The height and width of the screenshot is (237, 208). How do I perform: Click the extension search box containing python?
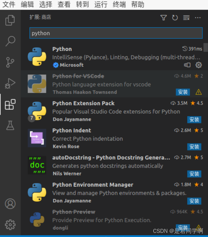[x=116, y=33]
